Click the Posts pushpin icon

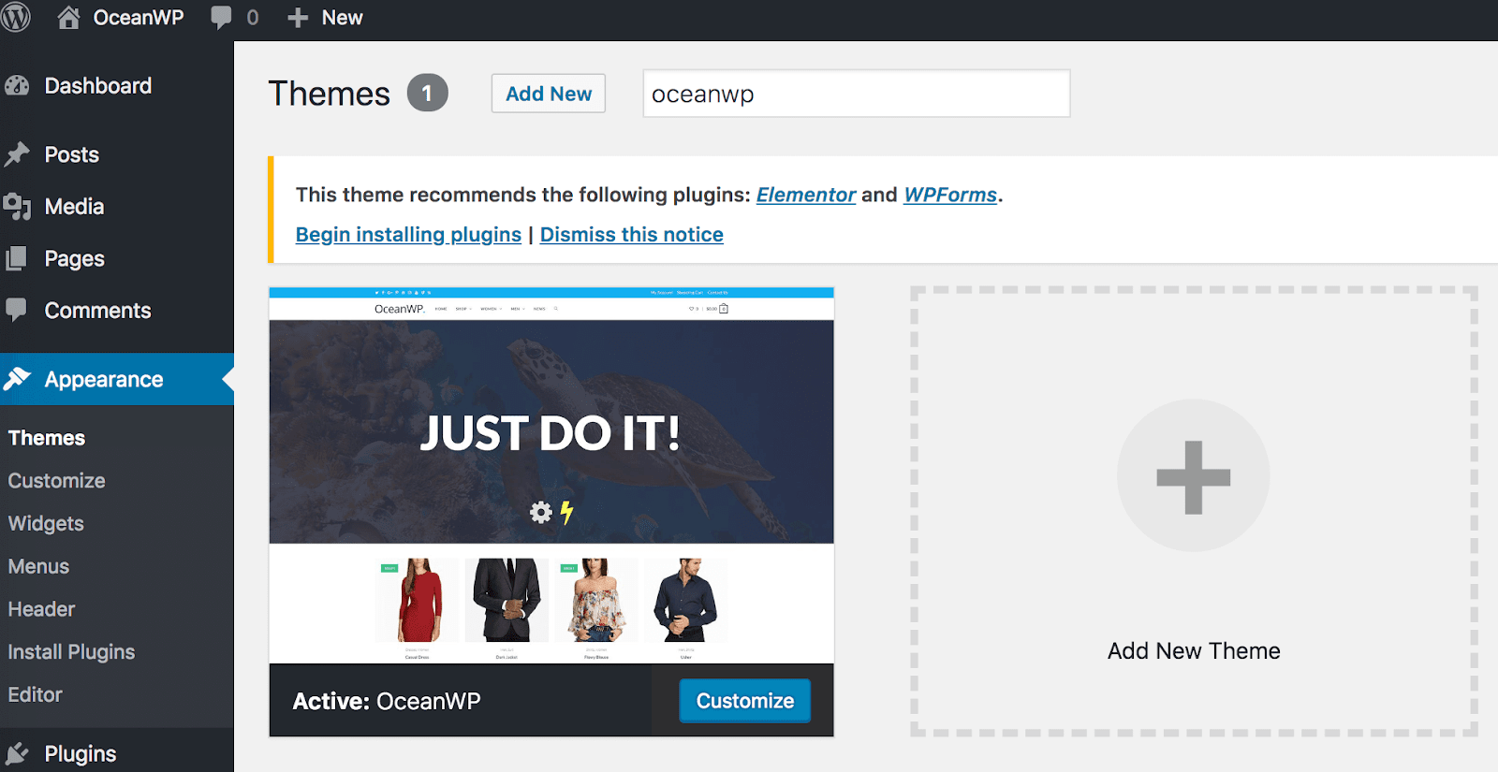click(17, 154)
